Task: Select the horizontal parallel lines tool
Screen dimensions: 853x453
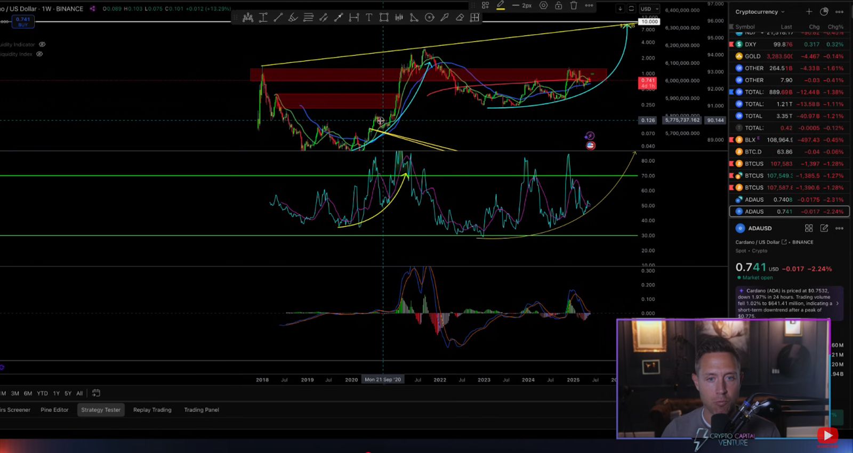Action: (308, 18)
